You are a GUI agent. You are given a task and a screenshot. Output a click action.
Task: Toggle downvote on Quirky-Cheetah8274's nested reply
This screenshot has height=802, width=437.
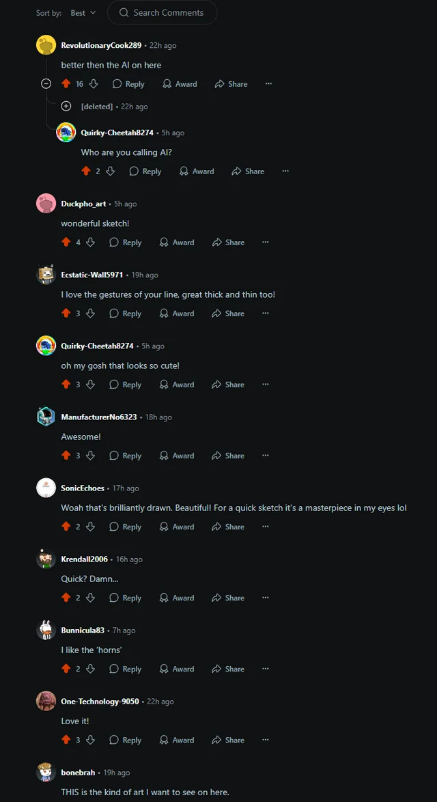pyautogui.click(x=111, y=171)
